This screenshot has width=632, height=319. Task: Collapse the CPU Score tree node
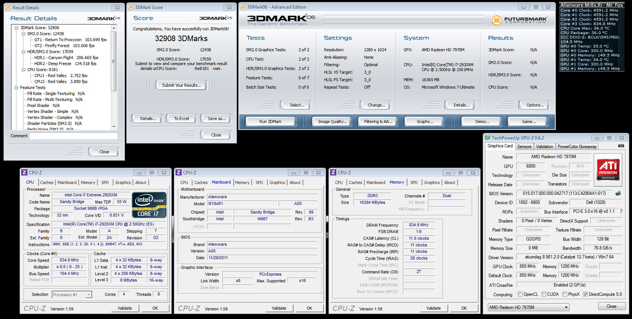24,70
